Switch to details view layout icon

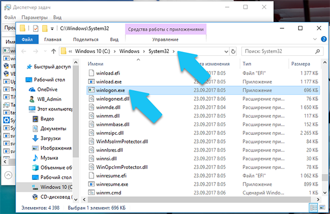(x=313, y=207)
